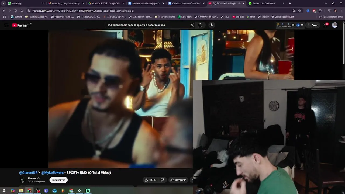The width and height of the screenshot is (345, 194).
Task: Open El NUMERO 1 DEPT... bookmark
Action: click(x=114, y=17)
